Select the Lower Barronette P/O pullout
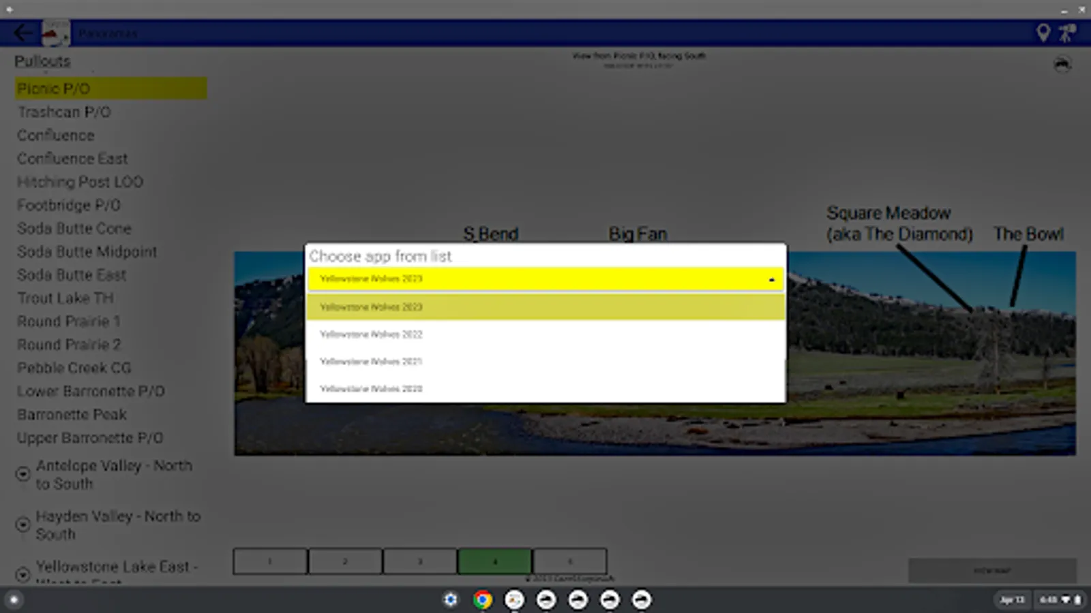This screenshot has width=1091, height=613. click(91, 392)
